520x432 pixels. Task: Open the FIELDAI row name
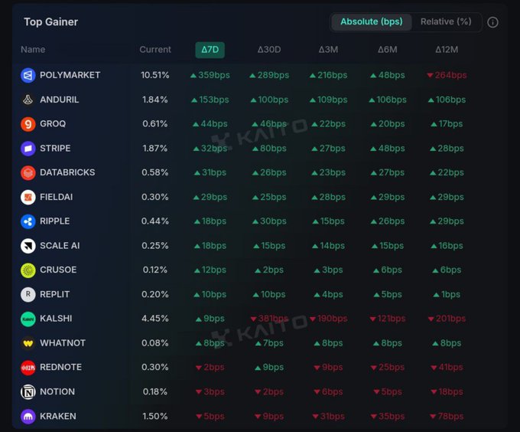pos(56,198)
